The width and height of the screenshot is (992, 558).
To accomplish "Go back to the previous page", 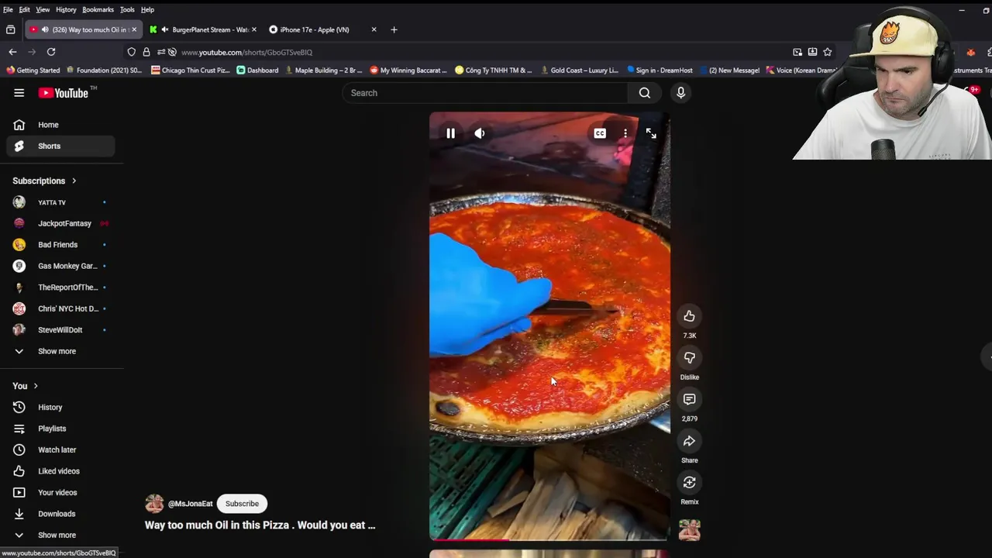I will [12, 52].
